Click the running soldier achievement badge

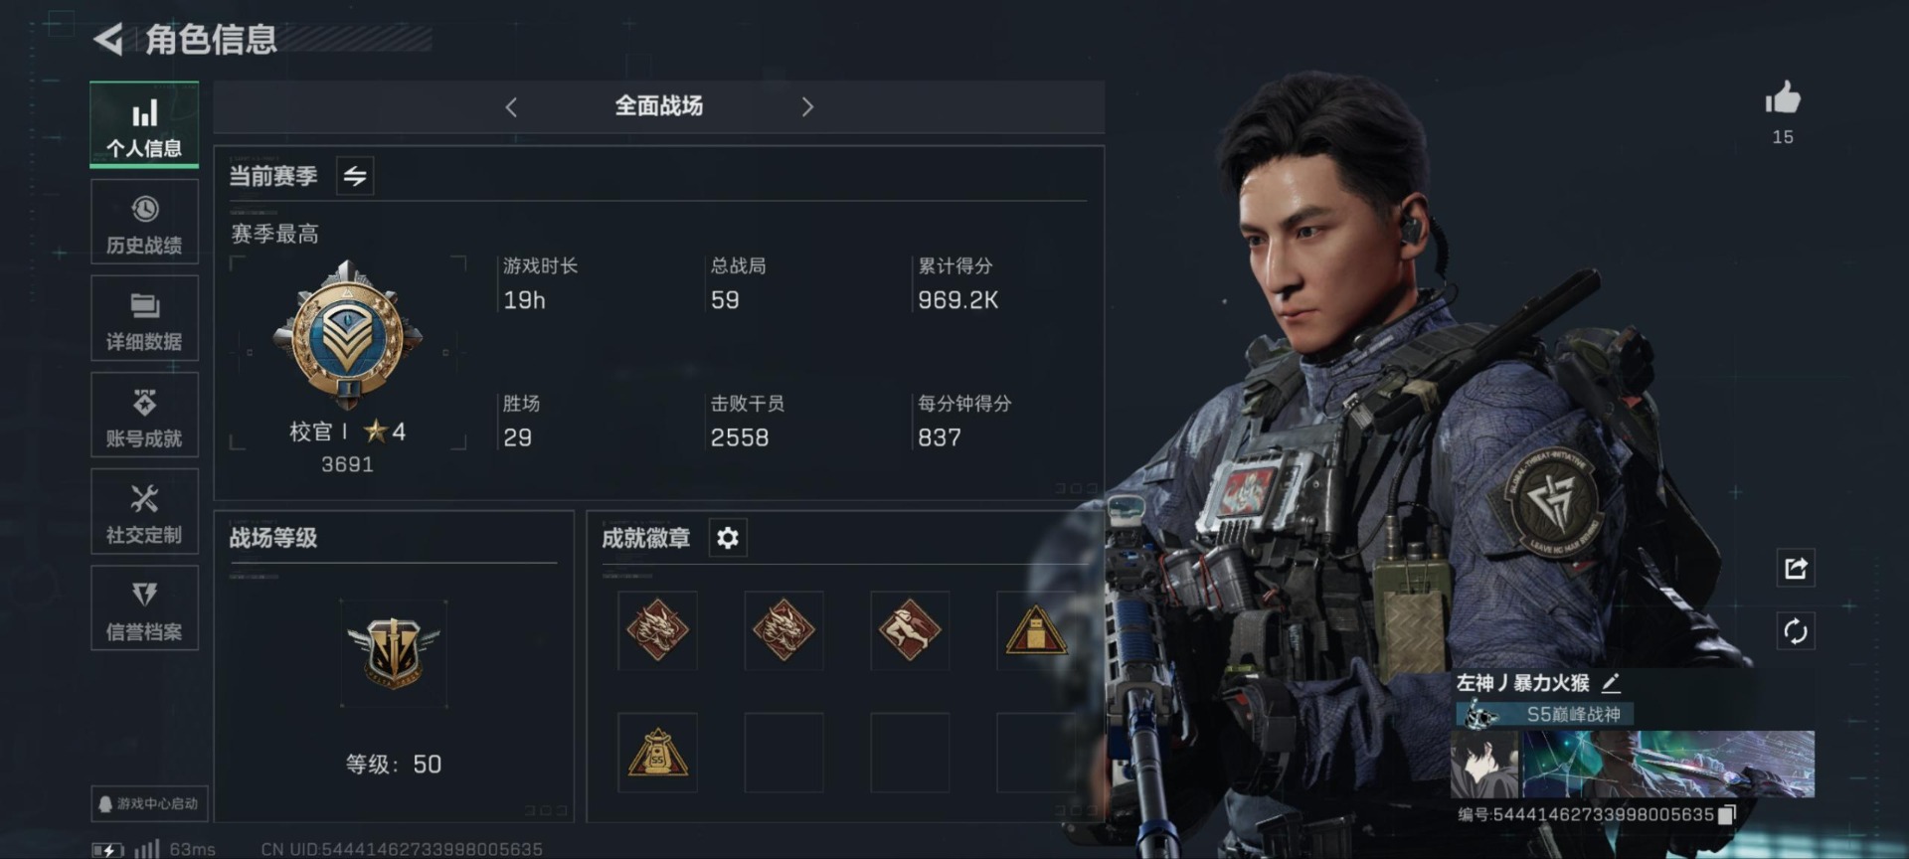click(910, 630)
